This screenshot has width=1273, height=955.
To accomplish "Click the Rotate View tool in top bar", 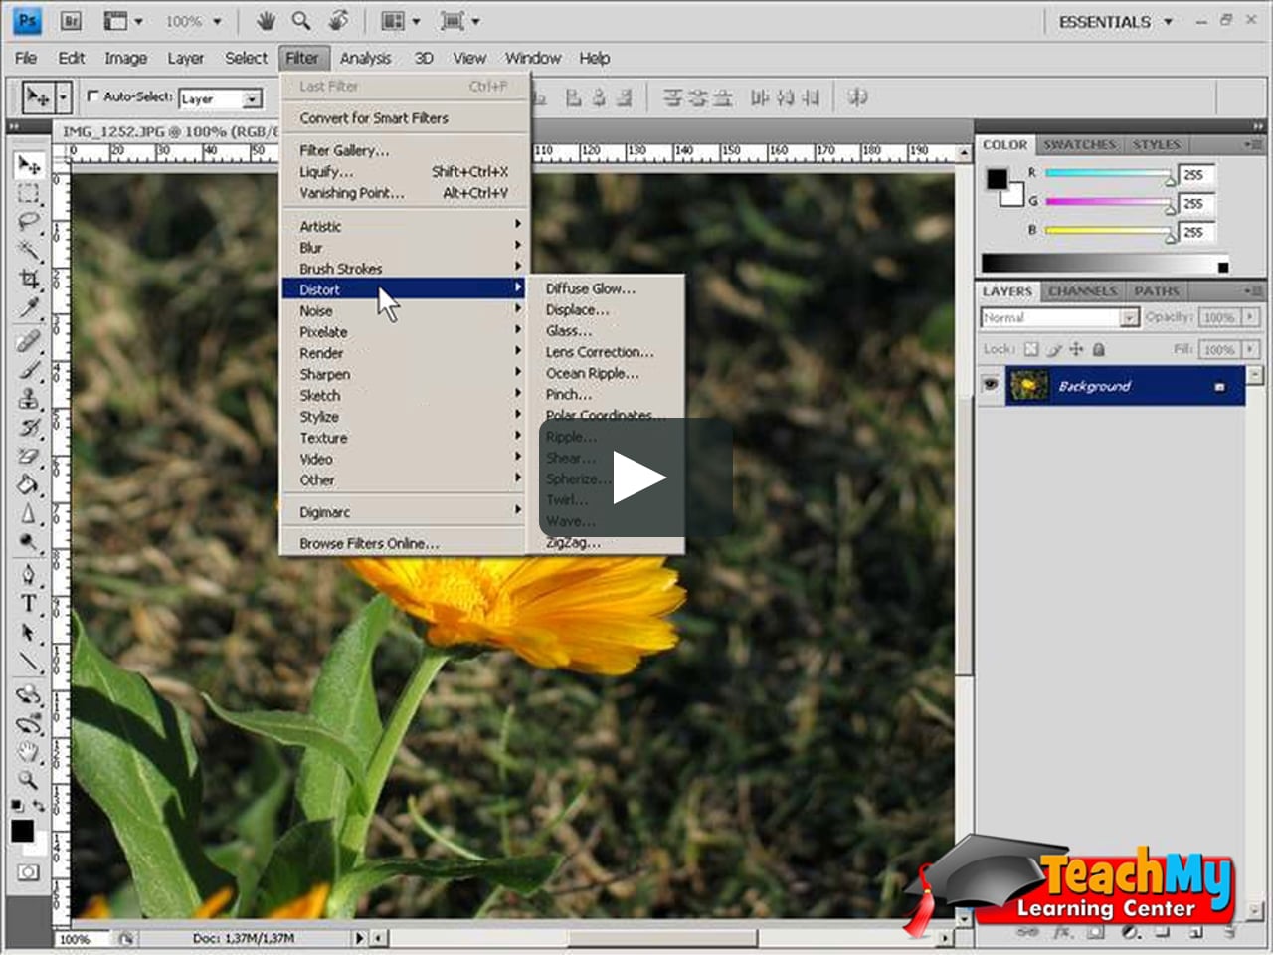I will coord(339,20).
